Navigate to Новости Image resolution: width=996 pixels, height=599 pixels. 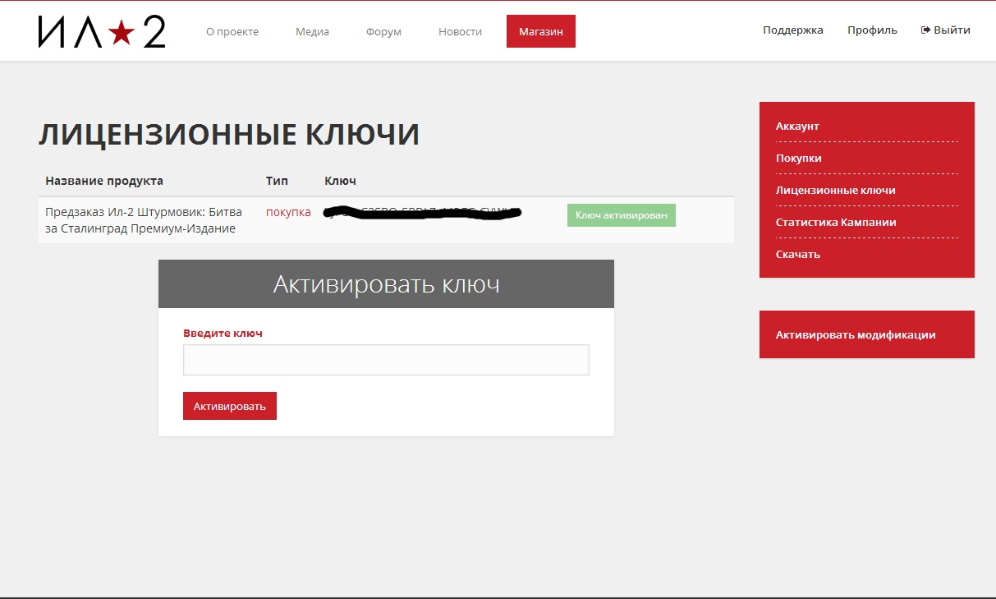[460, 31]
